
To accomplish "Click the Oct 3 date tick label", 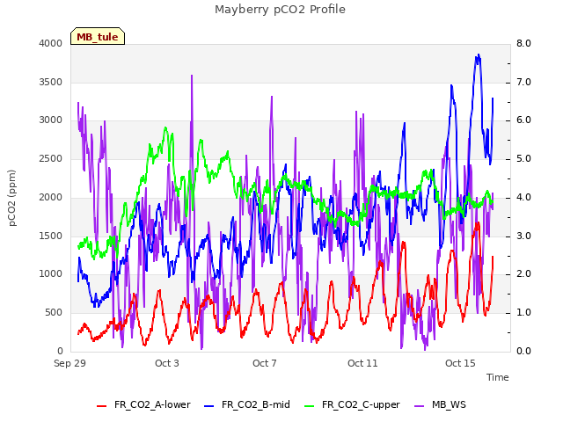I will click(167, 363).
